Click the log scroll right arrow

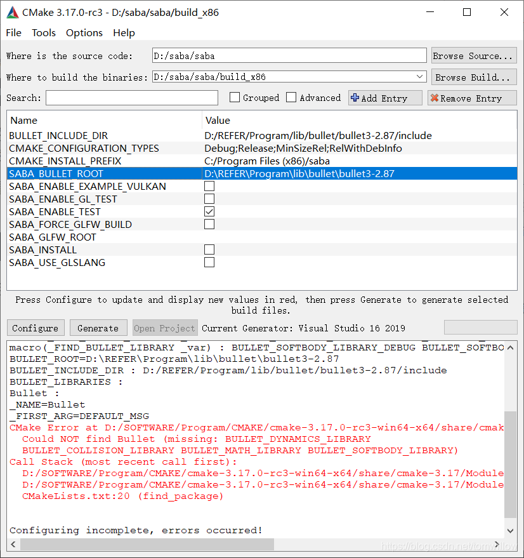coord(497,544)
